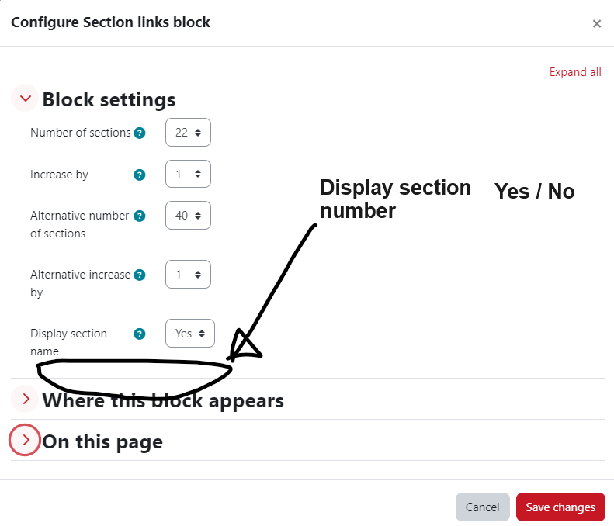Show help for Alternative number of sections
614x526 pixels.
click(x=140, y=216)
